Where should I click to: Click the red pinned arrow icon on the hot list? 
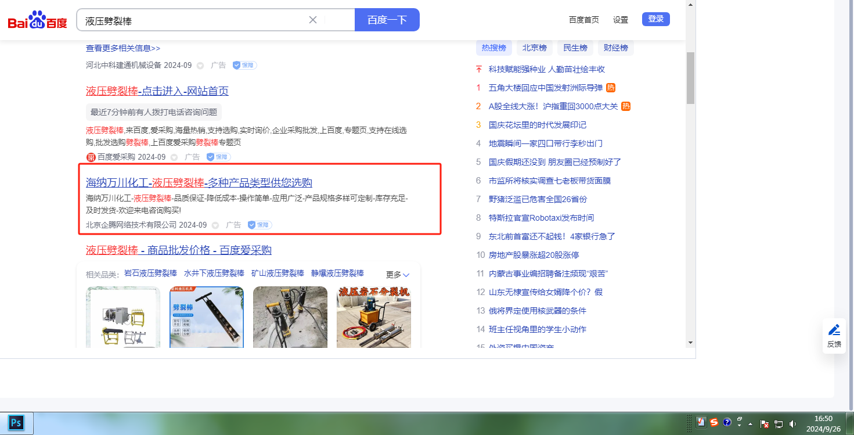pyautogui.click(x=479, y=69)
